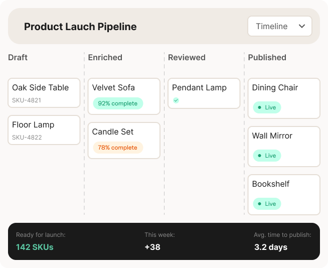Open the Floor Lamp card
328x268 pixels.
(x=44, y=129)
